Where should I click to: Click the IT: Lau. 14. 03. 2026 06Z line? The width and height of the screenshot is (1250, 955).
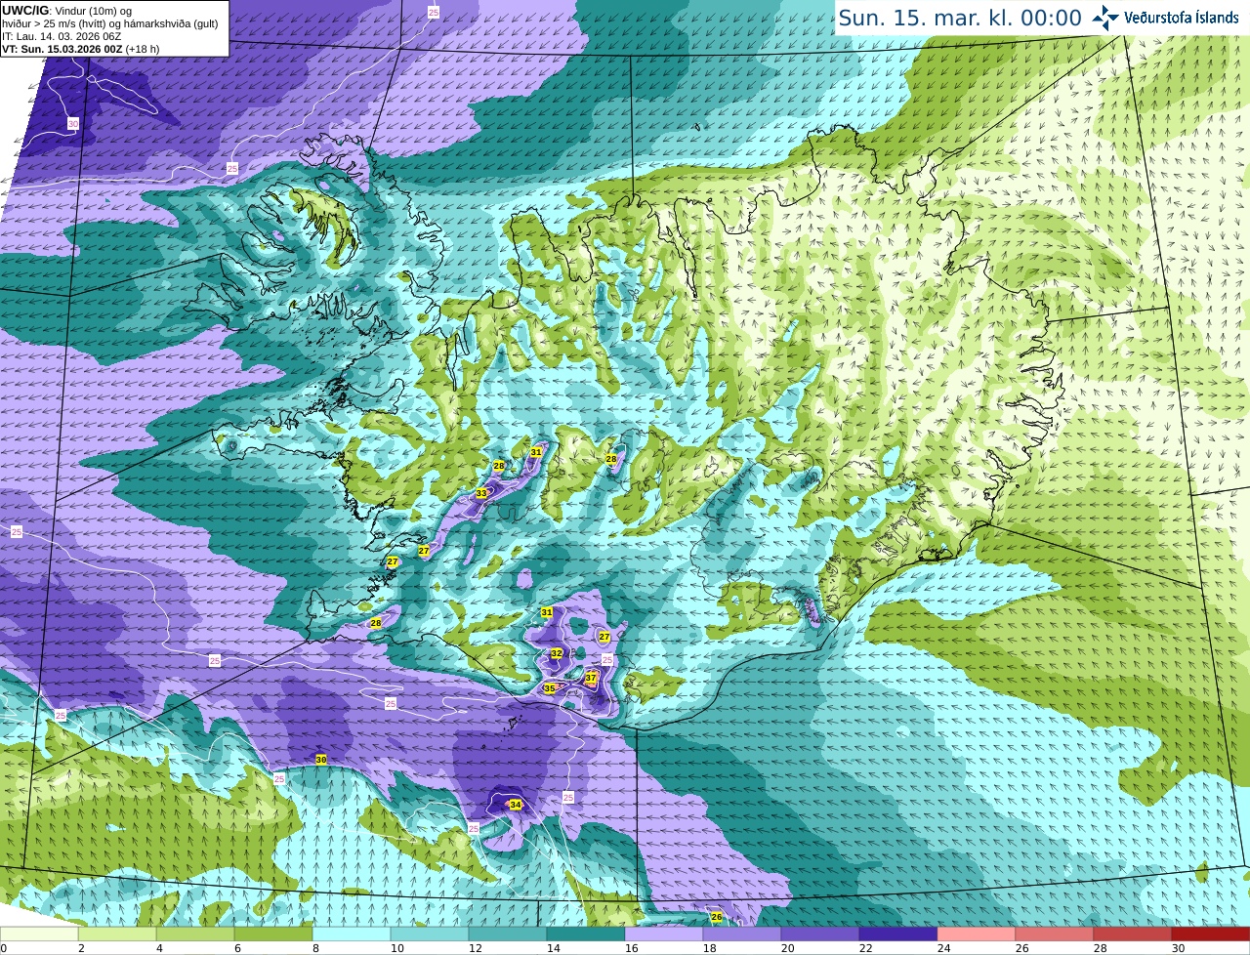click(x=62, y=36)
